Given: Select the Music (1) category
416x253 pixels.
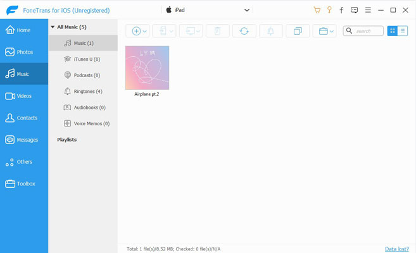Looking at the screenshot, I should [x=83, y=43].
